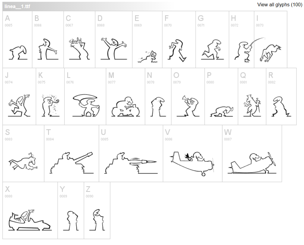Viewport: 304px width, 245px height.
Task: Pick glyph E figure sinking in water
Action: point(147,40)
